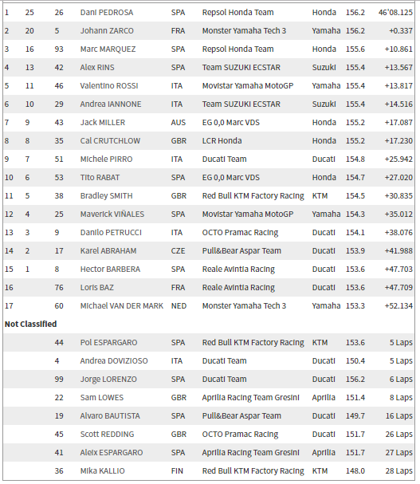The width and height of the screenshot is (420, 484).
Task: Click rider name Dani PEDROSA
Action: tap(107, 12)
